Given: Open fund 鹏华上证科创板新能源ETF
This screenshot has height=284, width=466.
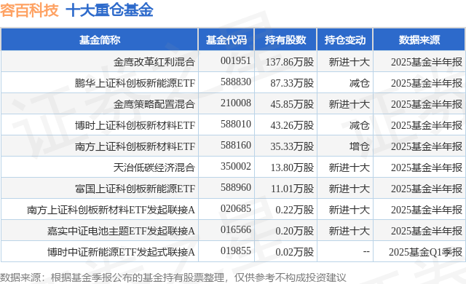Looking at the screenshot, I should [x=135, y=83].
